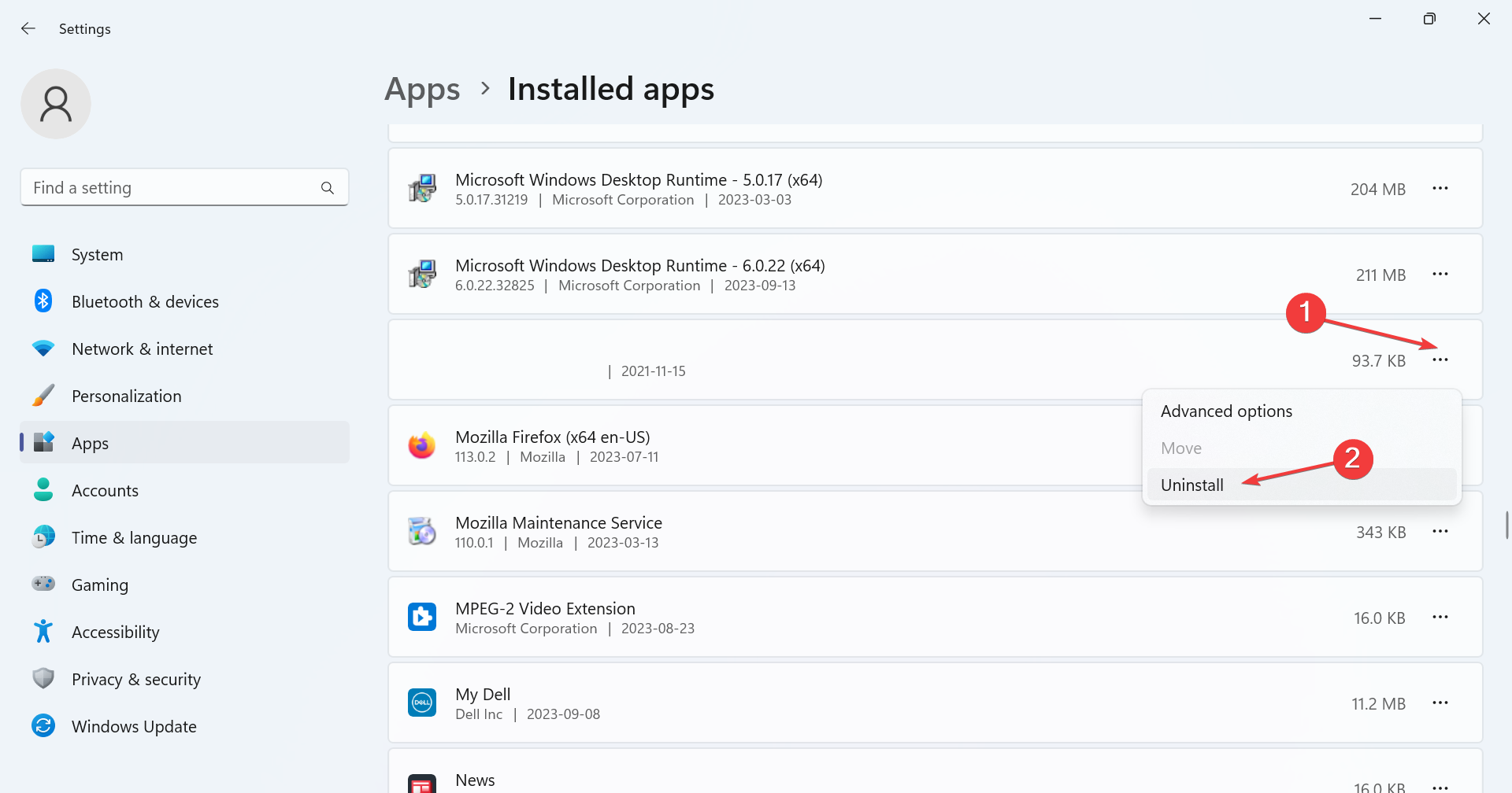Open Accessibility settings
Image resolution: width=1512 pixels, height=793 pixels.
(184, 632)
